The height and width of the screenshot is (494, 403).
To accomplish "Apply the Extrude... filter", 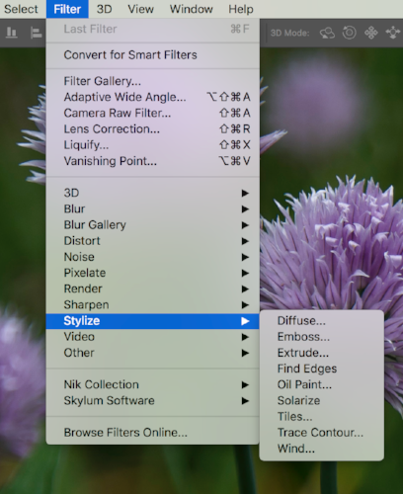I will [x=322, y=353].
